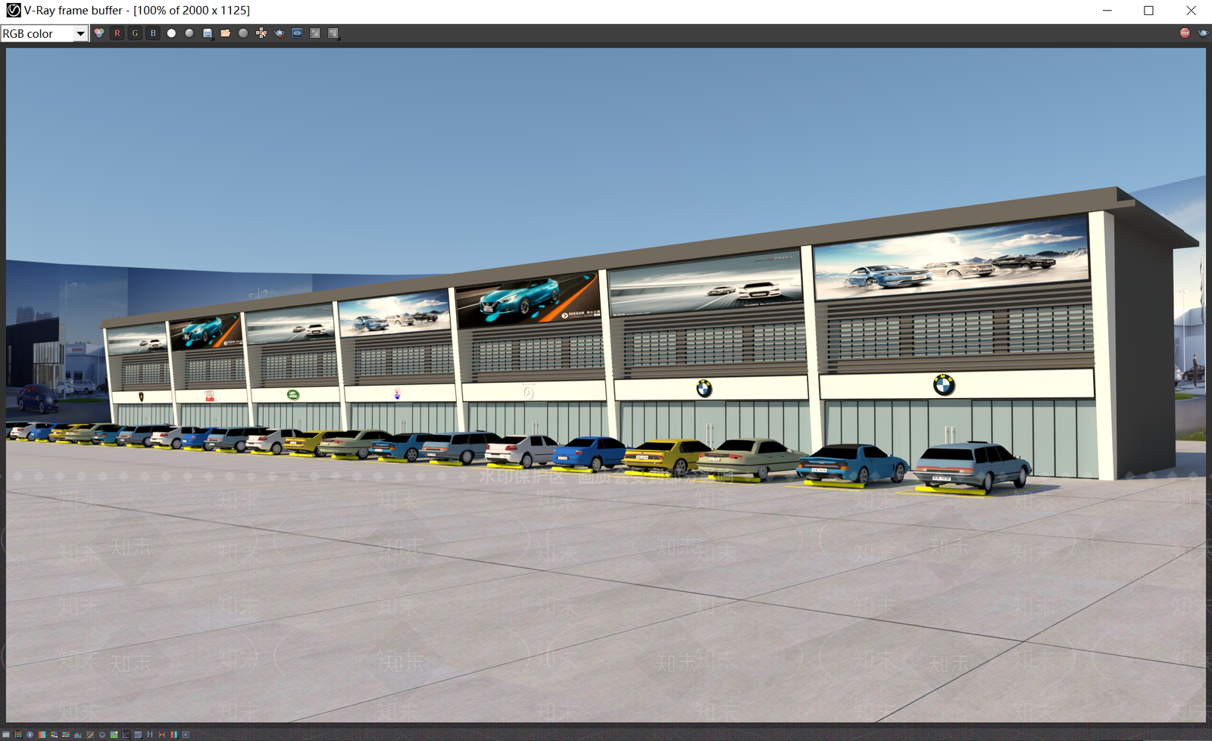This screenshot has height=741, width=1212.
Task: Toggle the curve correction icon in bottom bar
Action: click(x=126, y=734)
